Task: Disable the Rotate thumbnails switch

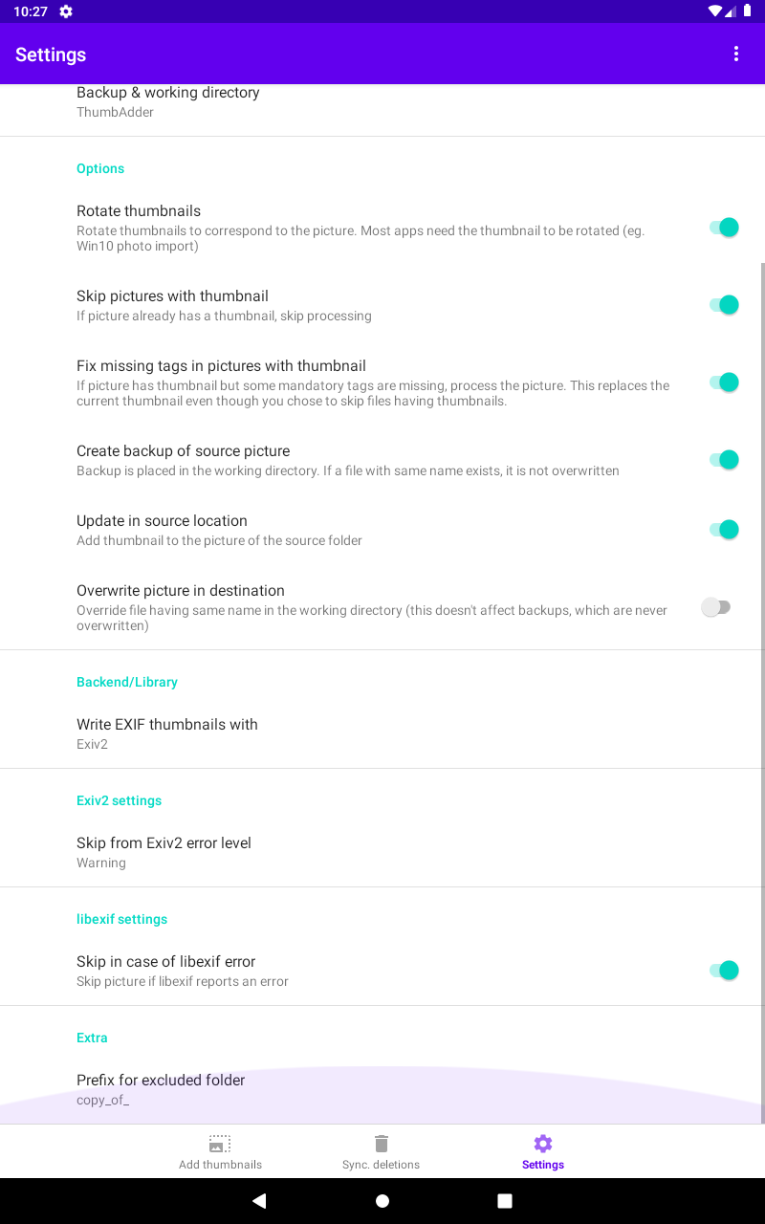Action: coord(724,228)
